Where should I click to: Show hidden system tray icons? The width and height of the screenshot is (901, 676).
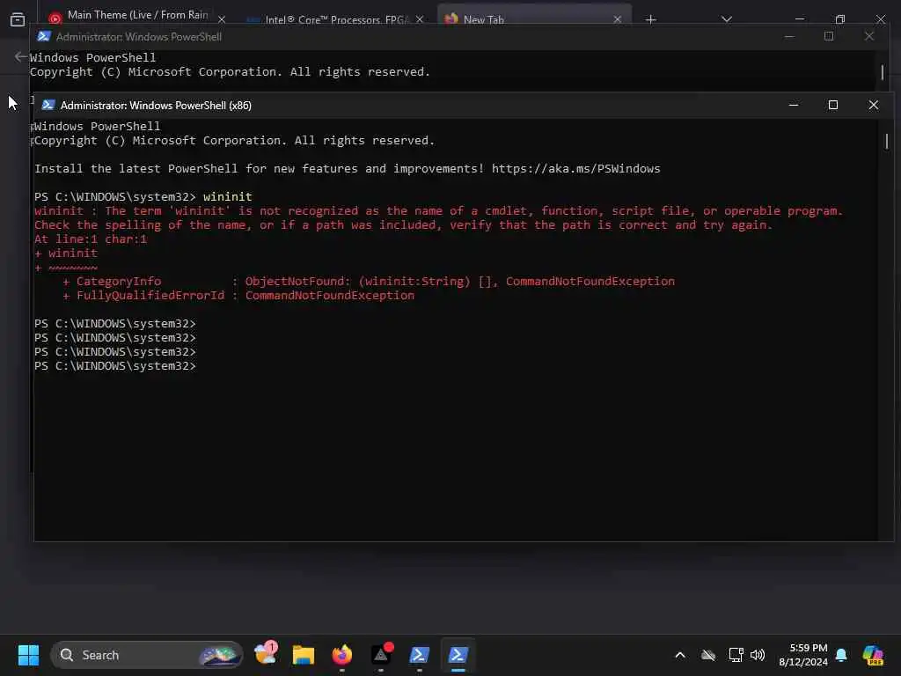(x=680, y=655)
